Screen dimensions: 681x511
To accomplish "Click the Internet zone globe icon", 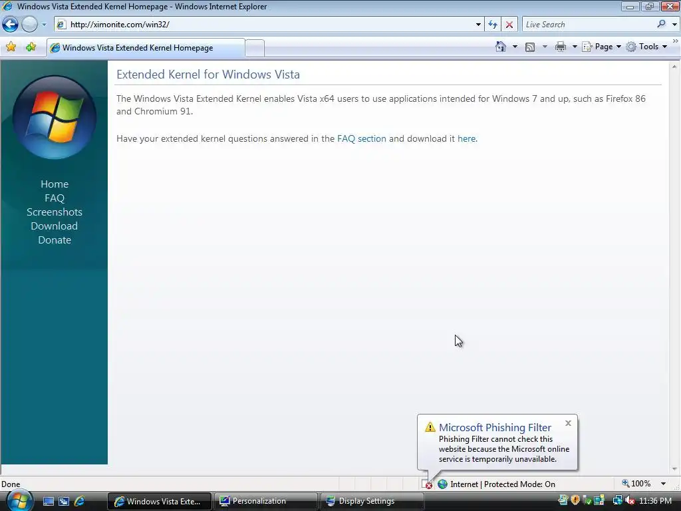I will pyautogui.click(x=442, y=484).
